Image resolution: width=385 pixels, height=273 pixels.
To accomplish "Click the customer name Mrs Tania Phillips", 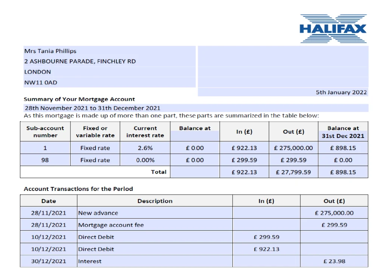I will click(50, 51).
